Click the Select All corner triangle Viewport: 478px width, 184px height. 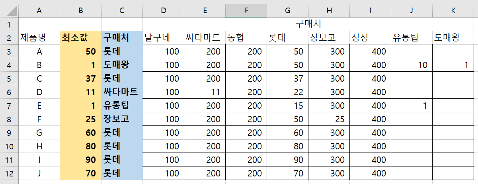click(9, 11)
